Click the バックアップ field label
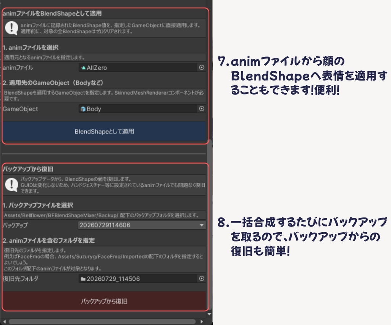The width and height of the screenshot is (391, 325). pyautogui.click(x=15, y=225)
